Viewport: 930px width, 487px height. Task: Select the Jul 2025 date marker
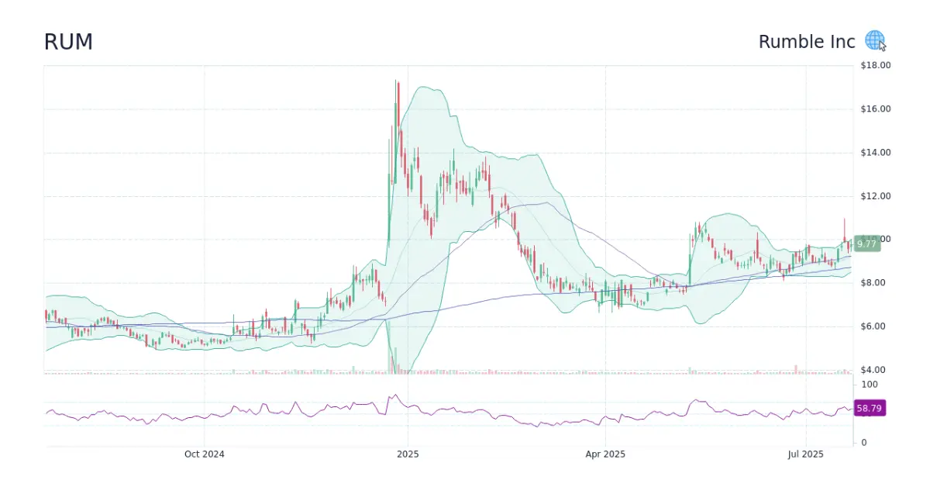tap(806, 454)
